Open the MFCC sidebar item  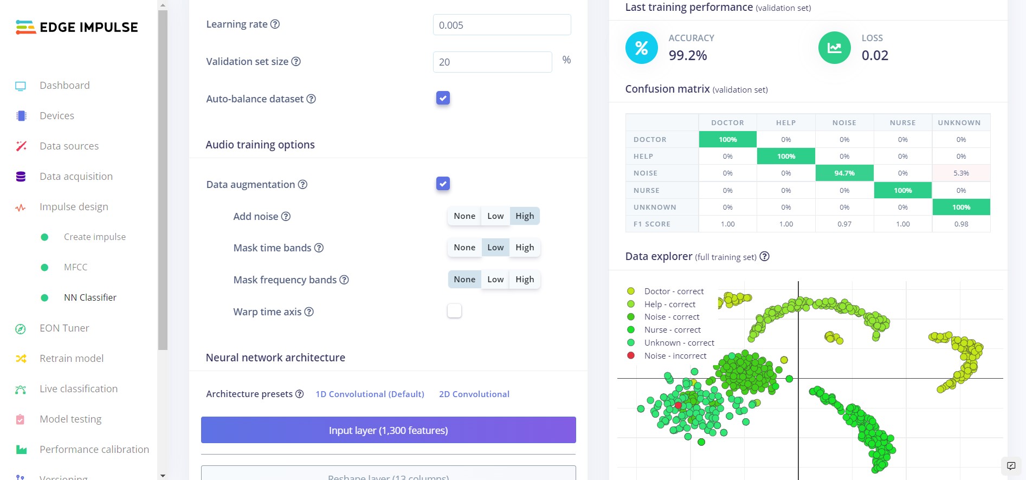coord(75,267)
